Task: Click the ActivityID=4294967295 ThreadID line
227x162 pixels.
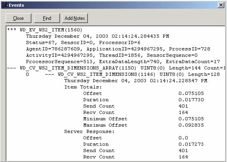Action: [112, 55]
